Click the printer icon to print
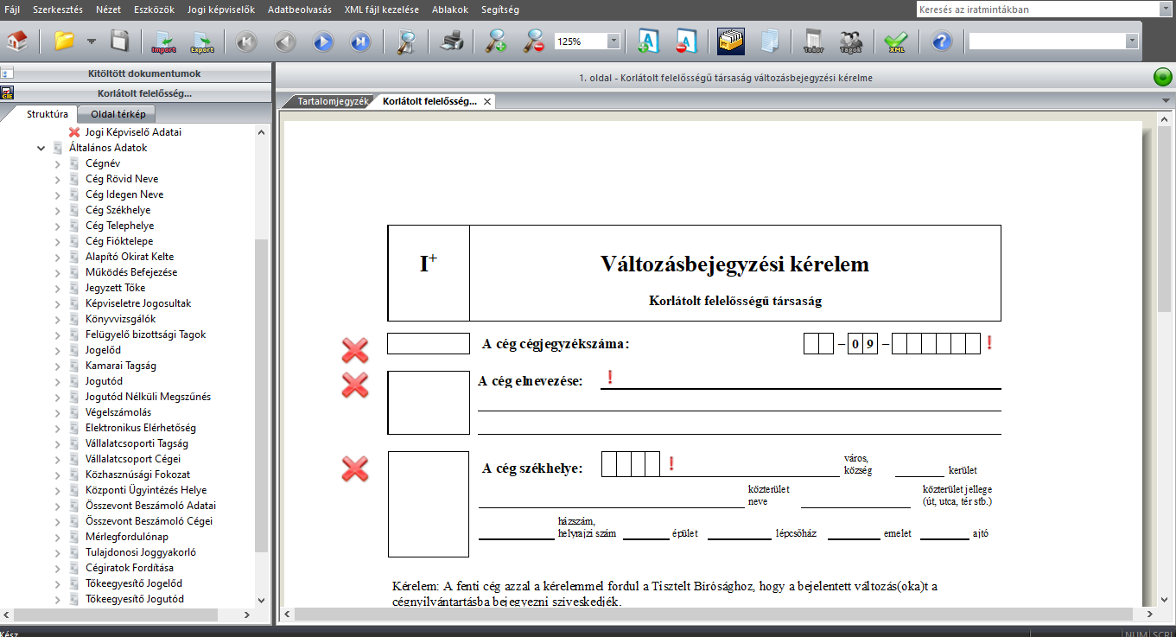1176x637 pixels. 453,41
